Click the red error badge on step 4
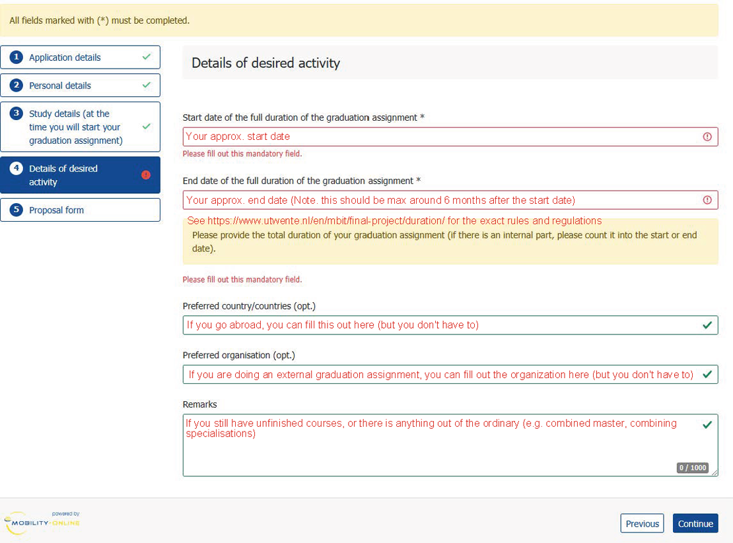733x543 pixels. pos(146,175)
